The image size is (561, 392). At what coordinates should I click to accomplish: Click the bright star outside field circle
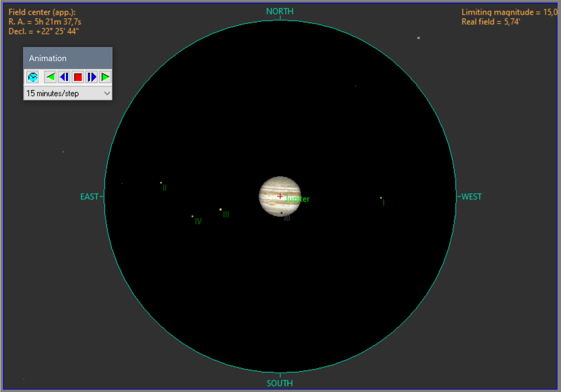pyautogui.click(x=418, y=38)
